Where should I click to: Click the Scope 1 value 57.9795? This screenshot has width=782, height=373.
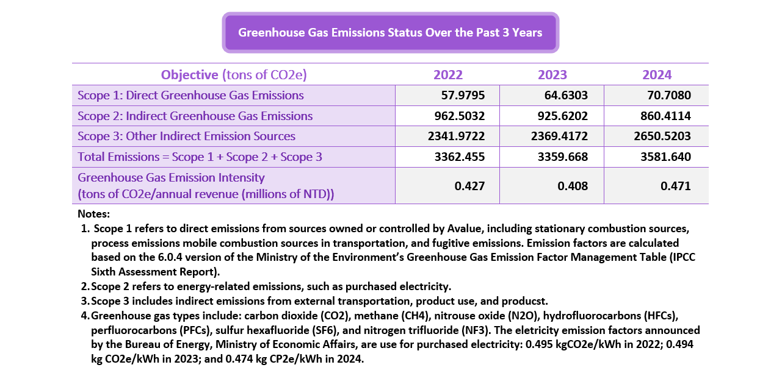coord(463,96)
